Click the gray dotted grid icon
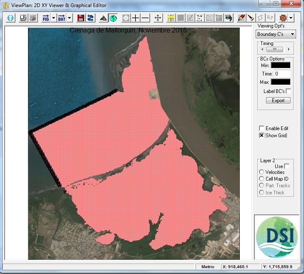The image size is (304, 274). [209, 18]
